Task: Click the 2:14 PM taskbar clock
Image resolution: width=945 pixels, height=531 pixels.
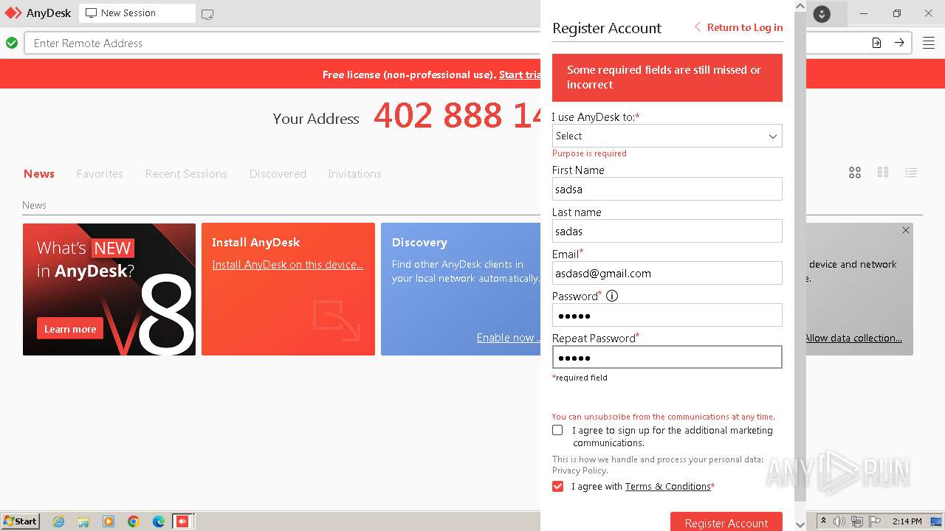Action: click(907, 521)
